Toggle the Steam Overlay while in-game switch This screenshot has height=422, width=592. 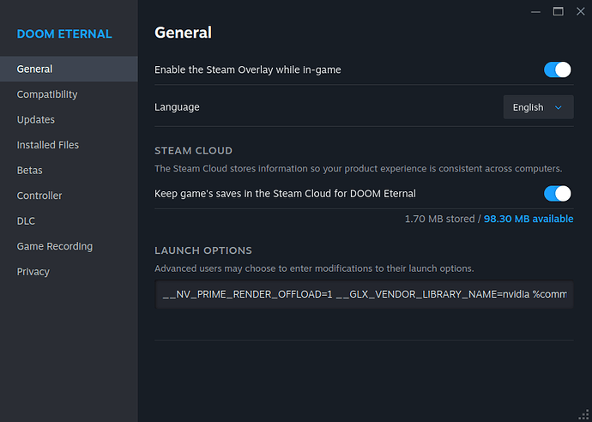(x=557, y=69)
